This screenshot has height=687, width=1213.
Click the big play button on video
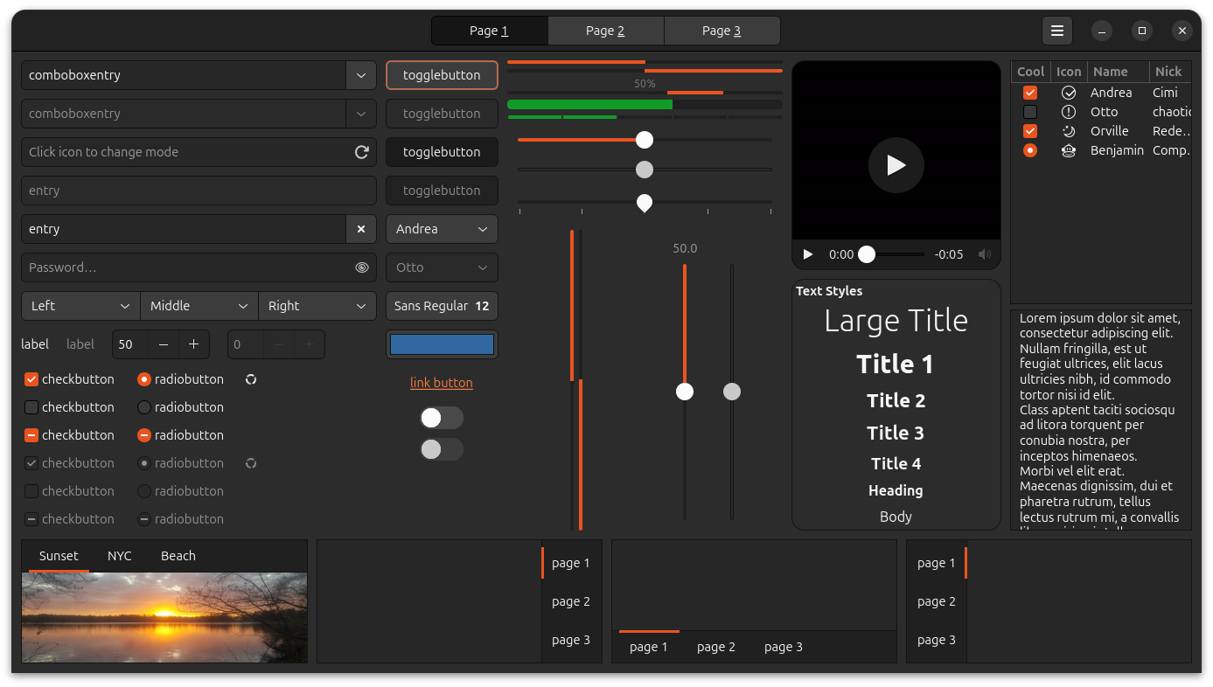tap(896, 165)
